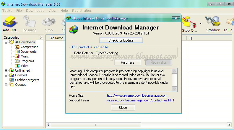Open the Grabber tool icon
The image size is (234, 130).
pyautogui.click(x=212, y=22)
